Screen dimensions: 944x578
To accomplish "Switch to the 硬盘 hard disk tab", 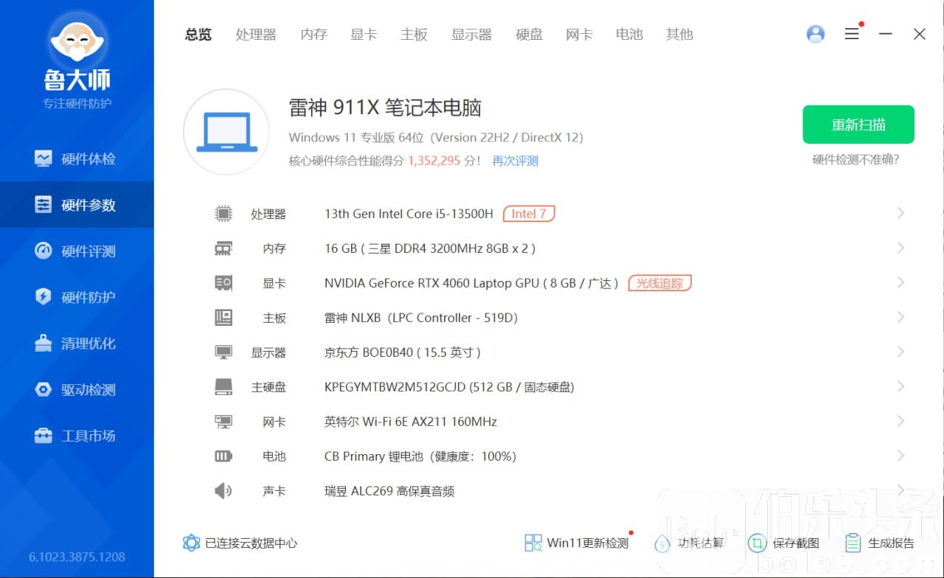I will (x=529, y=35).
